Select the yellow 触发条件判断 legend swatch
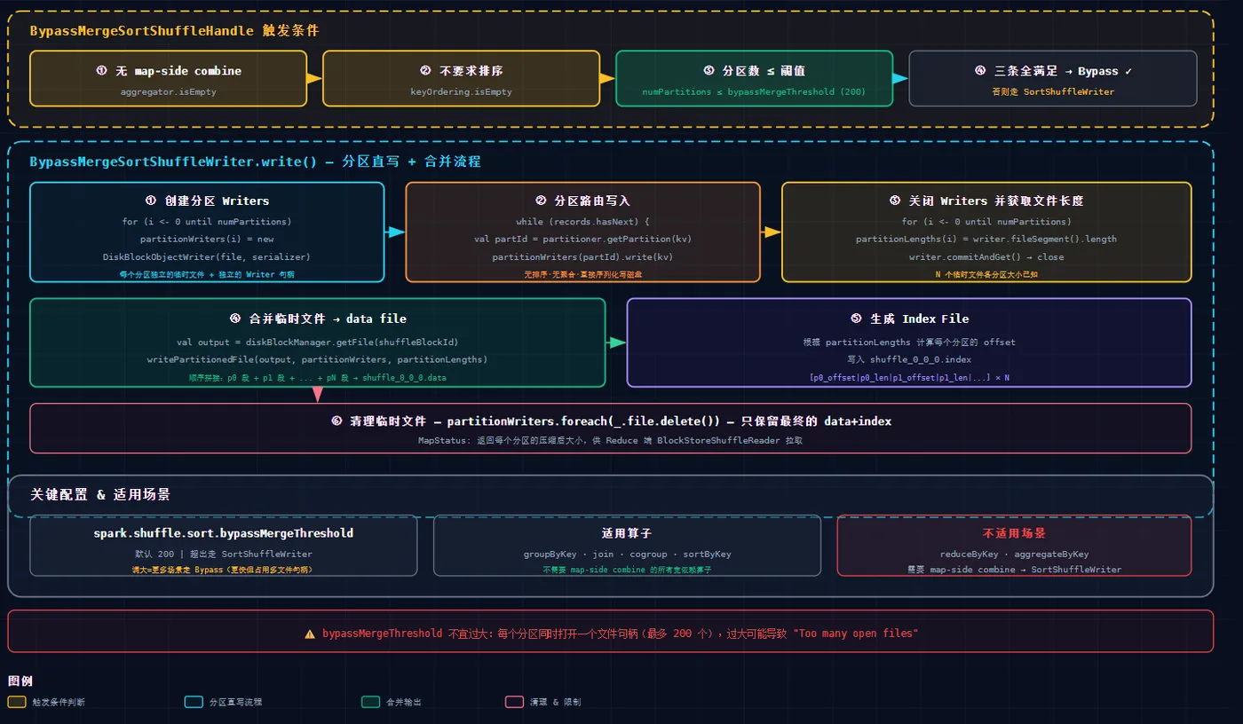This screenshot has height=724, width=1243. coord(17,702)
